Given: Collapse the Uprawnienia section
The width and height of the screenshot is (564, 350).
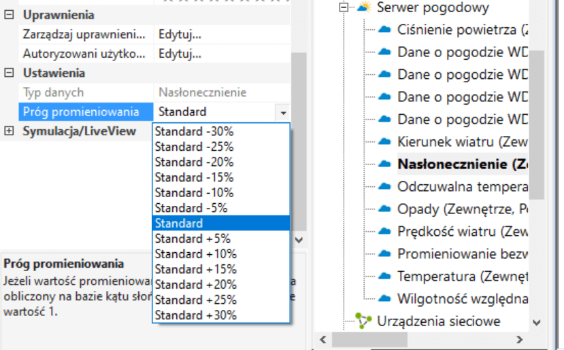Looking at the screenshot, I should (x=9, y=15).
